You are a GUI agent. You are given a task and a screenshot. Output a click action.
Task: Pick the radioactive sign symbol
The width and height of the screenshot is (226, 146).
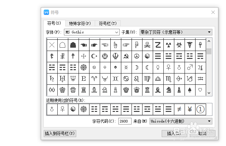pos(168,45)
